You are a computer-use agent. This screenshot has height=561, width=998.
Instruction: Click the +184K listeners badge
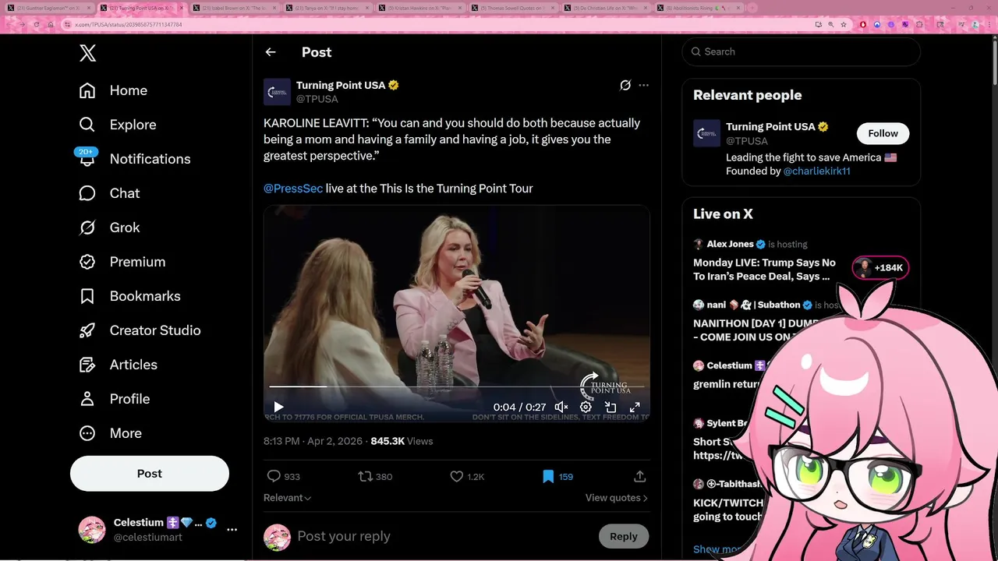click(880, 268)
